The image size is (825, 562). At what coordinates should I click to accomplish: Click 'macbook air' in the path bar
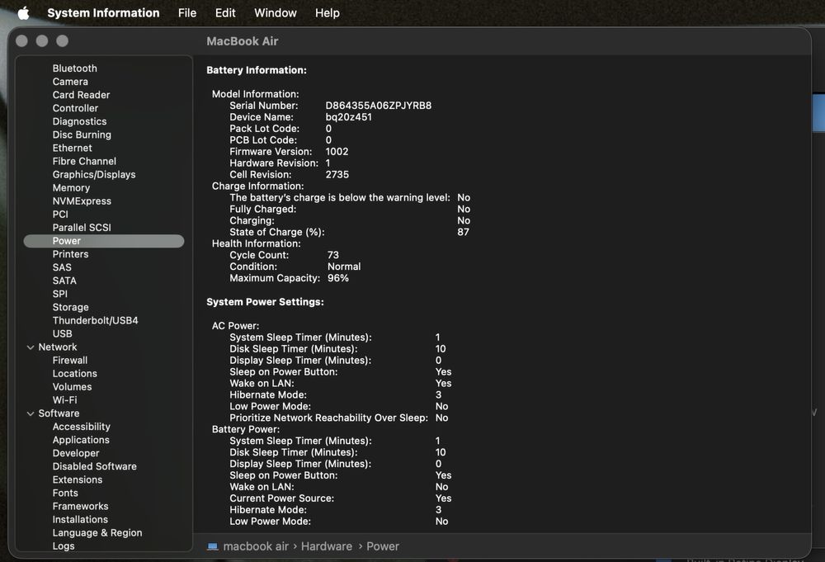tap(256, 547)
